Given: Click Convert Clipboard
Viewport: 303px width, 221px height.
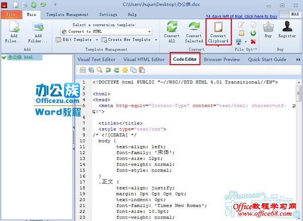Looking at the screenshot, I should click(x=218, y=32).
